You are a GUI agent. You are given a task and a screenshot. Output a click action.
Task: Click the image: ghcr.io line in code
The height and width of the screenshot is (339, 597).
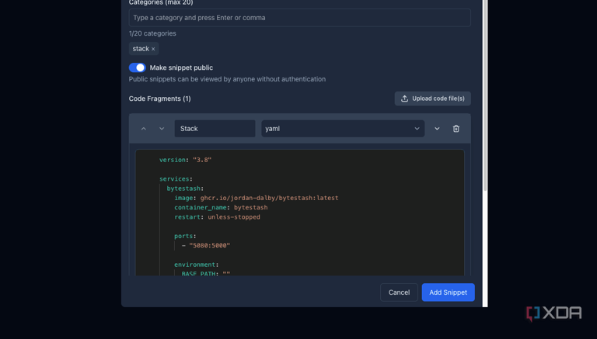(257, 198)
